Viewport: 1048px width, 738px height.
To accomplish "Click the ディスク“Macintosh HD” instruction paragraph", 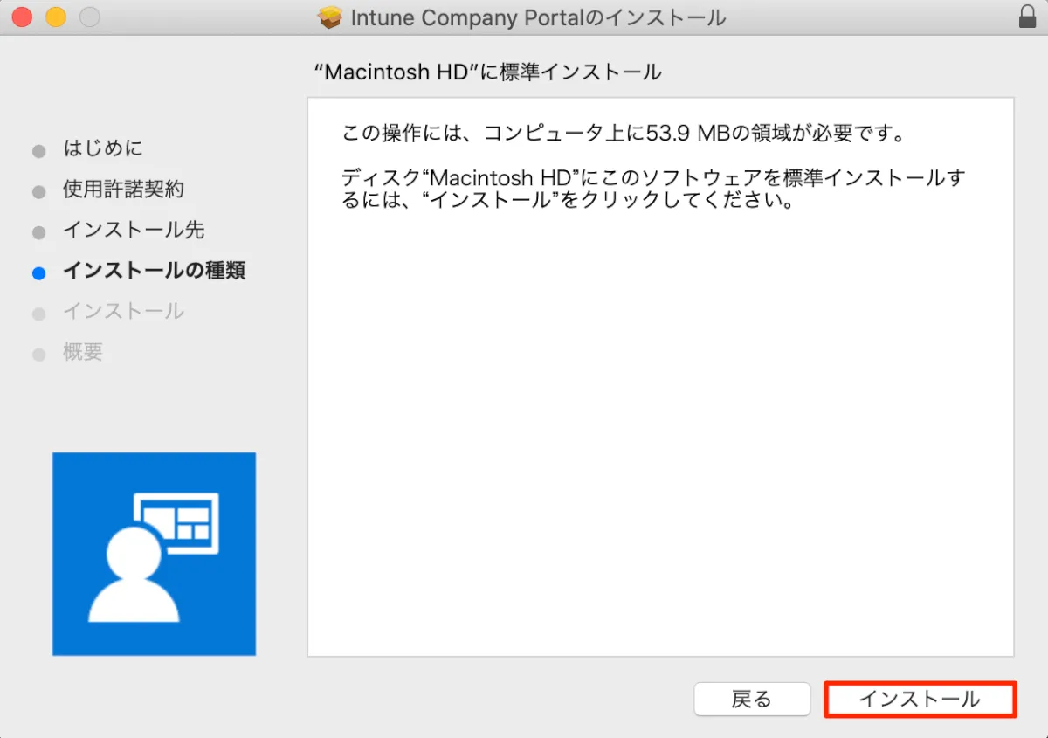I will point(653,190).
